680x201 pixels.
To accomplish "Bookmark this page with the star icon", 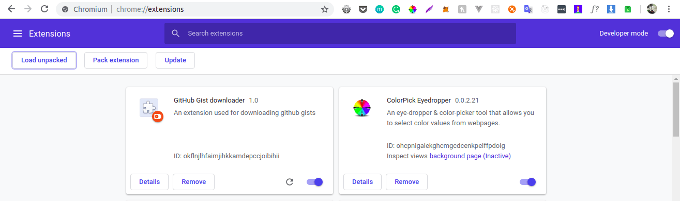I will (325, 9).
